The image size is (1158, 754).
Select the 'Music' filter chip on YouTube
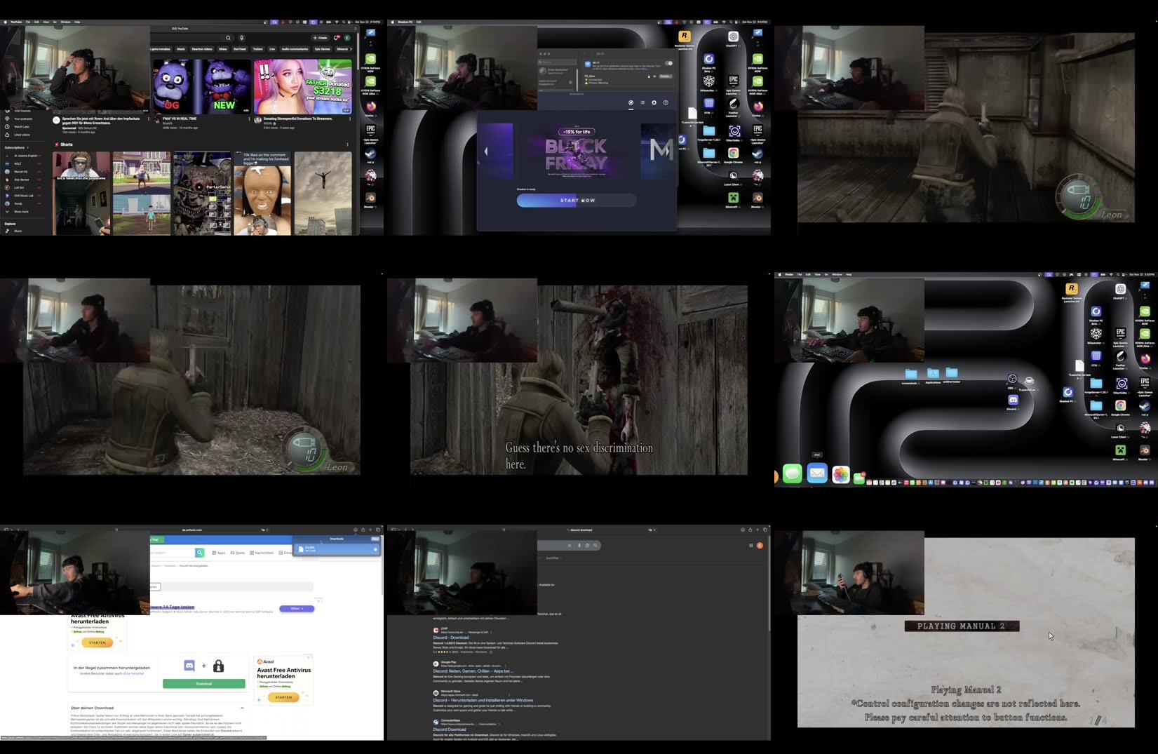181,49
